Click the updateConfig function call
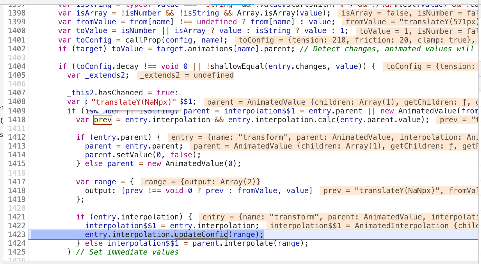Image resolution: width=481 pixels, height=264 pixels. 201,234
